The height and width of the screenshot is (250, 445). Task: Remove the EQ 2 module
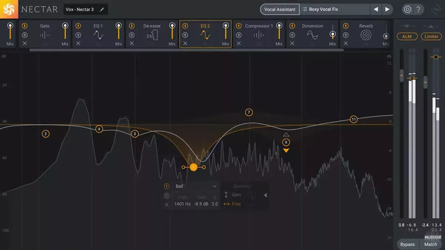[x=185, y=43]
